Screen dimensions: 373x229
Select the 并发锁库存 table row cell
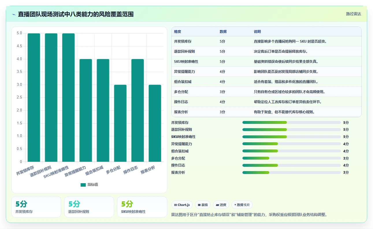(183, 41)
